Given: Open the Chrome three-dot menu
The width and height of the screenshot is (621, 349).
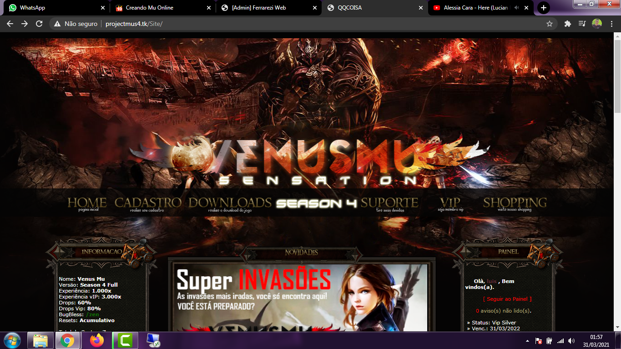Looking at the screenshot, I should (611, 24).
